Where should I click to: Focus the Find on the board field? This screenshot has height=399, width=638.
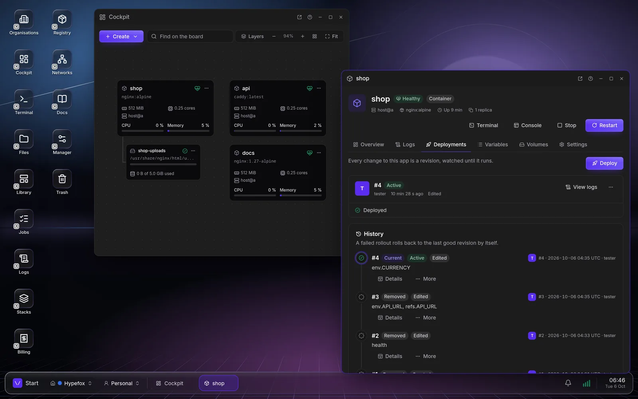point(190,36)
